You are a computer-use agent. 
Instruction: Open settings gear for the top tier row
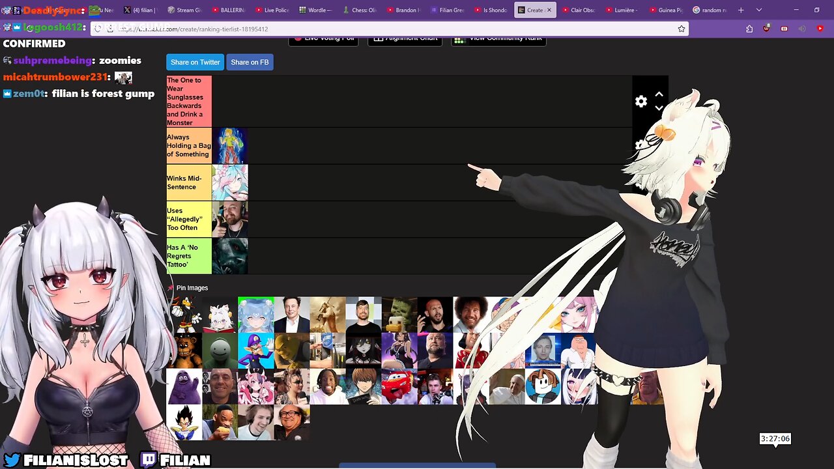coord(641,102)
